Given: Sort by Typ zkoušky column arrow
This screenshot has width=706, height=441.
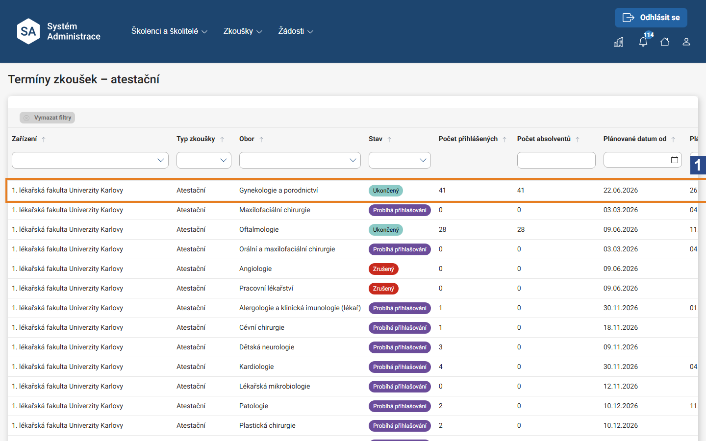Looking at the screenshot, I should 222,139.
